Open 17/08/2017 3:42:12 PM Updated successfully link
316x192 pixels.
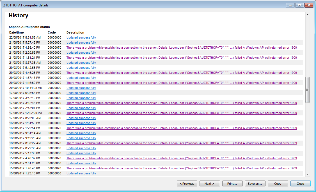[x=81, y=98]
